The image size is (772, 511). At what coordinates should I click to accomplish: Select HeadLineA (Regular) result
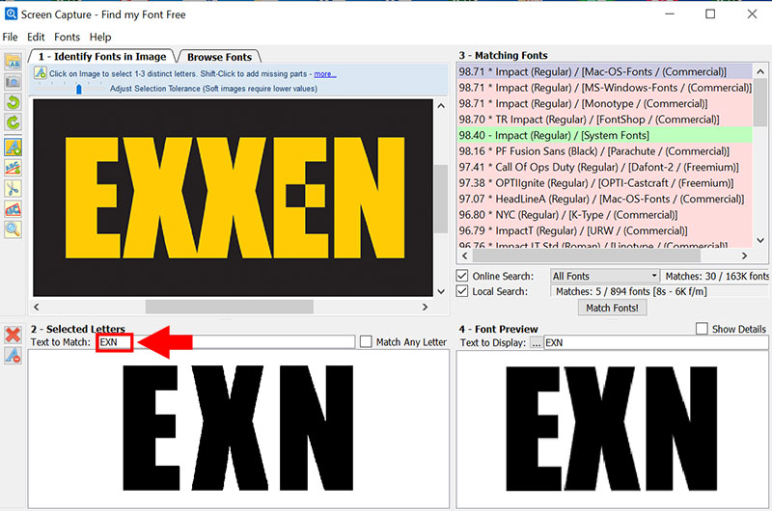(605, 199)
